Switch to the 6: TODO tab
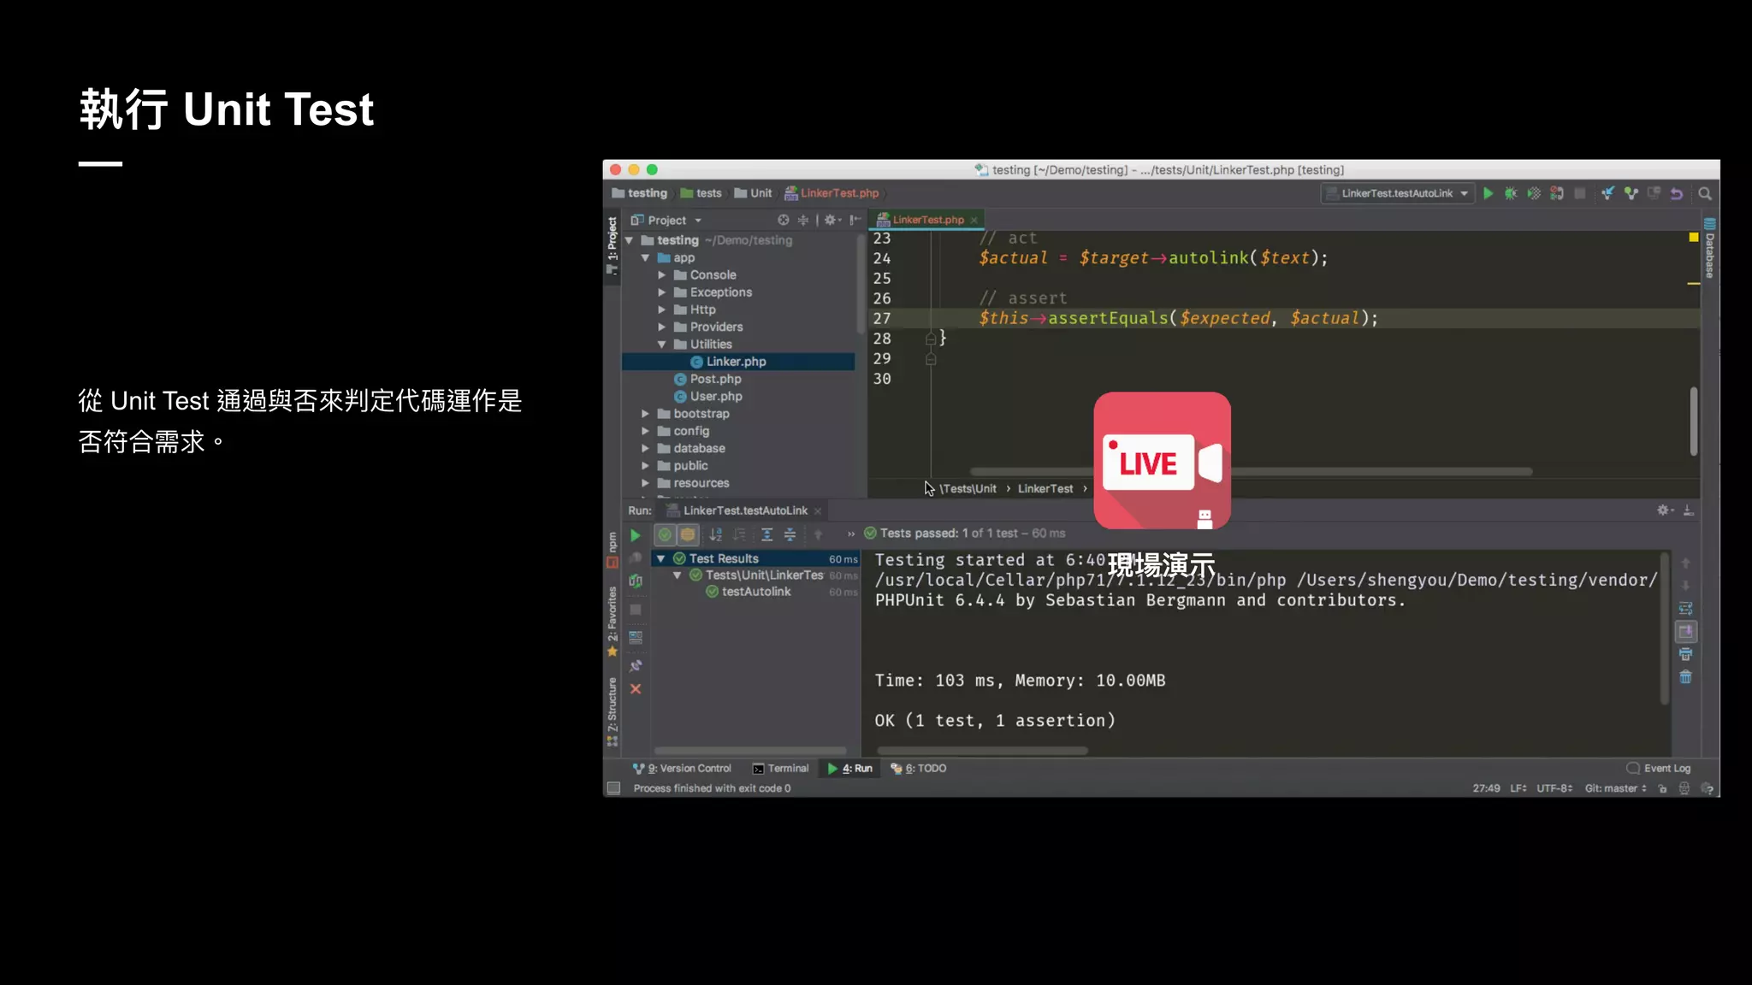The image size is (1752, 985). click(919, 769)
